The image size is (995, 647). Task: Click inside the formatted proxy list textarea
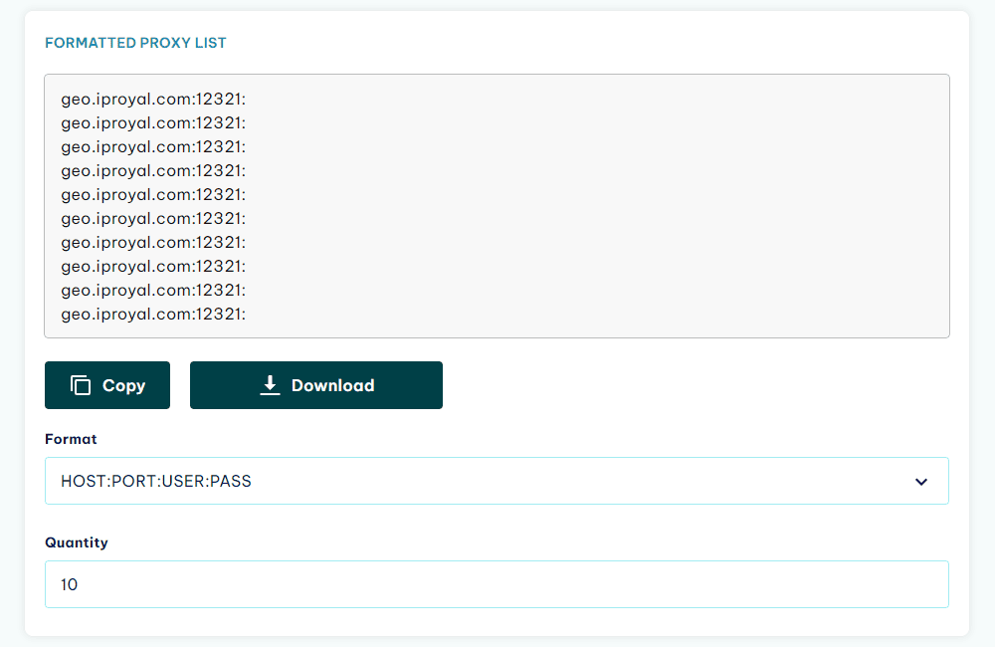click(497, 206)
